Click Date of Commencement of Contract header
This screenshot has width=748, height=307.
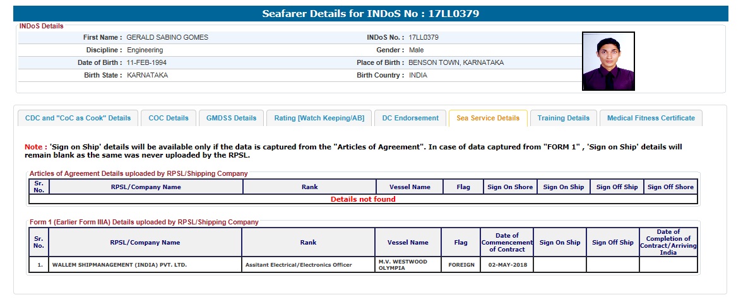click(507, 242)
